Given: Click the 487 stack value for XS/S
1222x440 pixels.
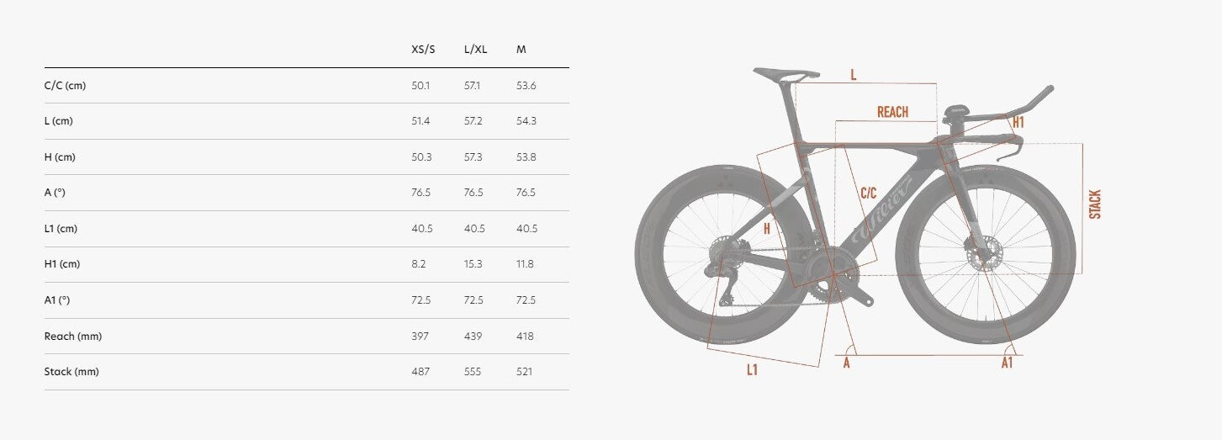Looking at the screenshot, I should click(420, 372).
